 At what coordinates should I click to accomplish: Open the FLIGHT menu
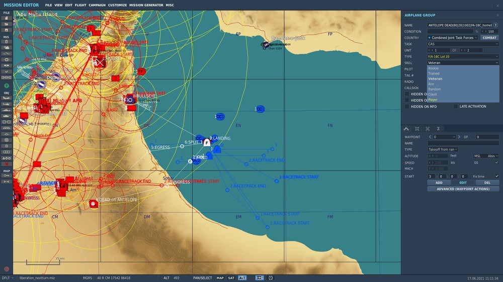coord(80,5)
